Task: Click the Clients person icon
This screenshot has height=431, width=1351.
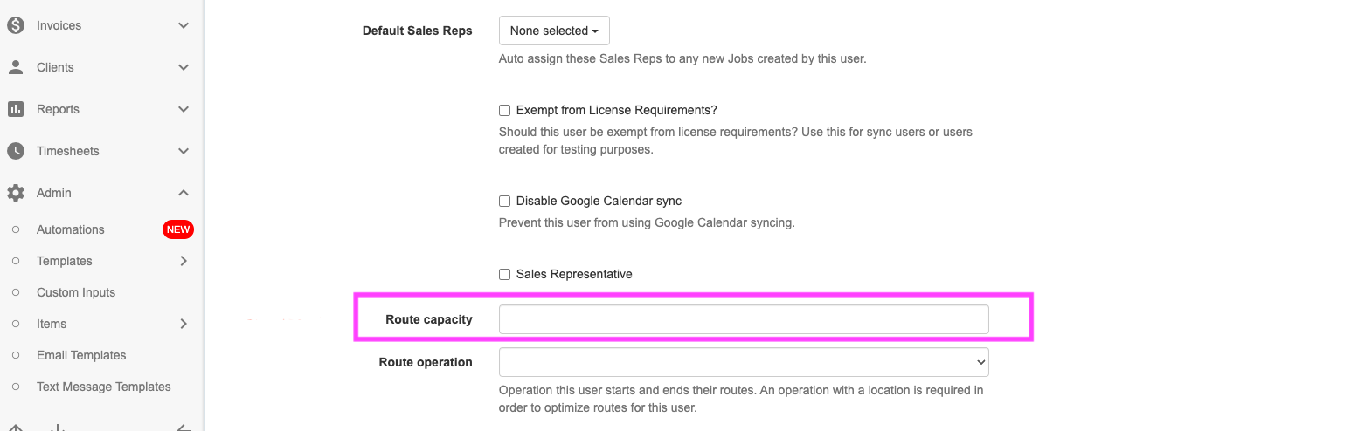Action: click(x=16, y=67)
